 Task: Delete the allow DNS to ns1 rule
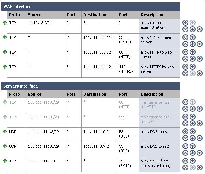(185, 138)
